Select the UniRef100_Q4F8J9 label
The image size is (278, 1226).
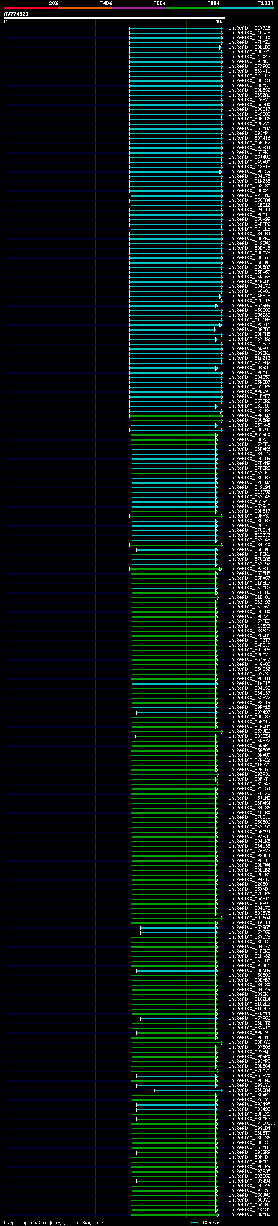point(249,645)
